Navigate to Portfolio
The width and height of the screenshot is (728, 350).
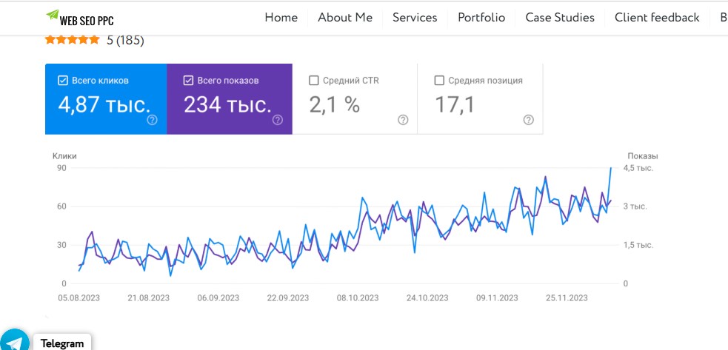click(x=481, y=18)
